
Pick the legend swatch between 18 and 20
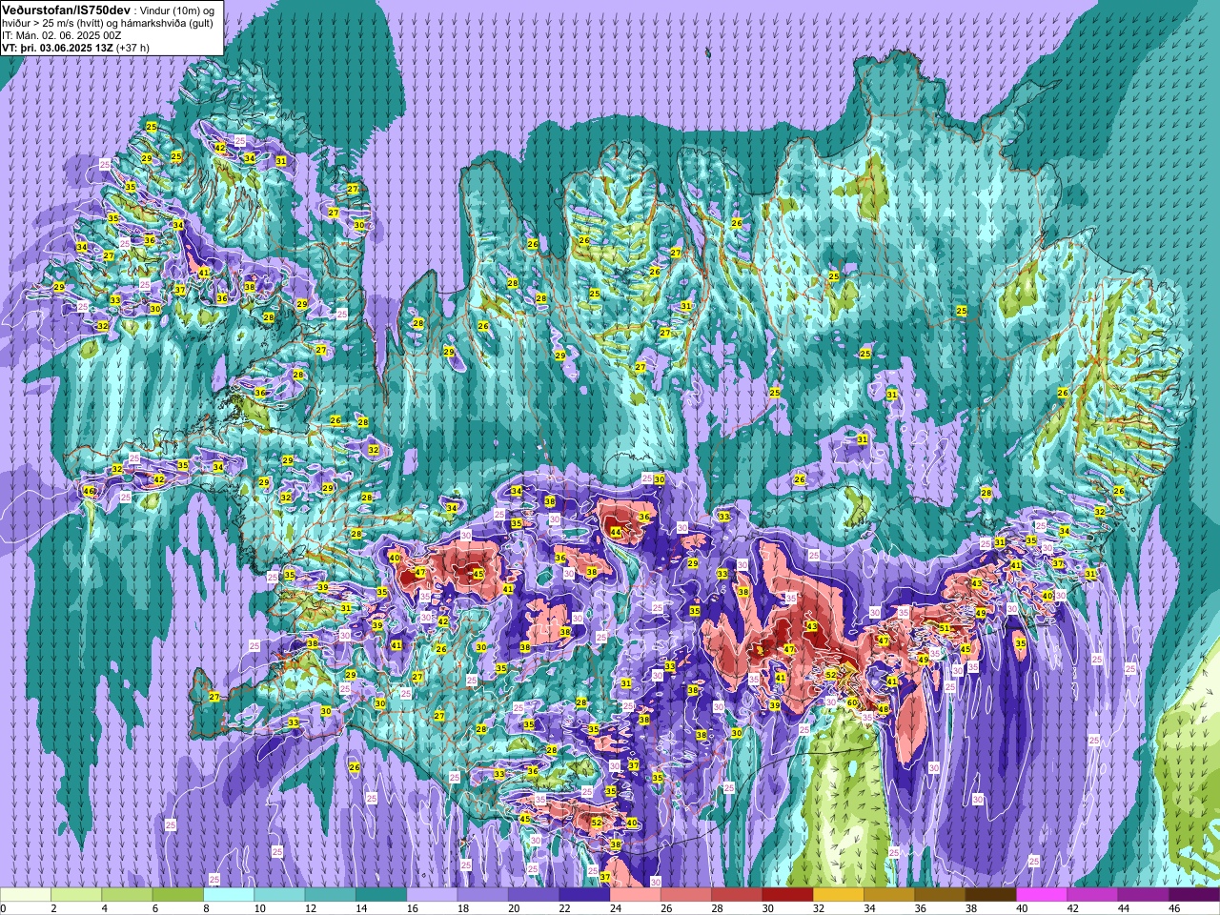click(x=482, y=896)
